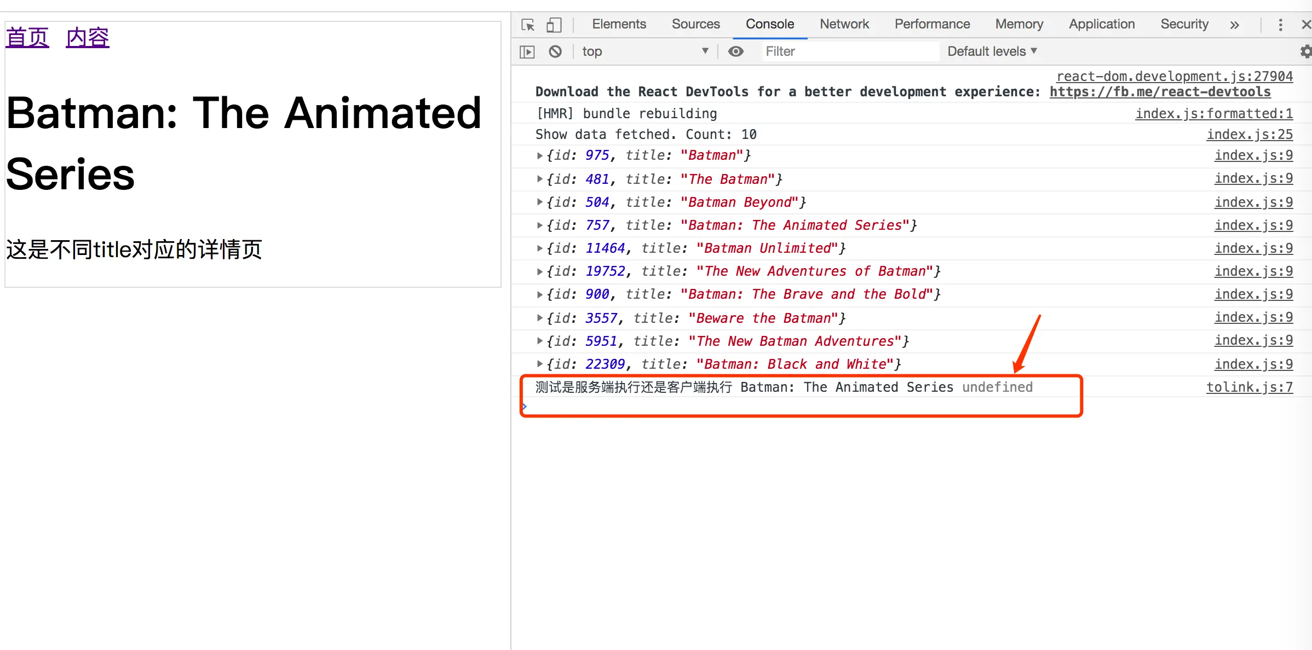Expand the Batman Beyond logged object
1312x650 pixels.
(x=540, y=202)
